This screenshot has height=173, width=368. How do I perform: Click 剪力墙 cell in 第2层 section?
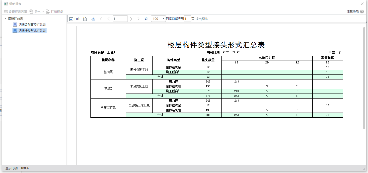[174, 82]
